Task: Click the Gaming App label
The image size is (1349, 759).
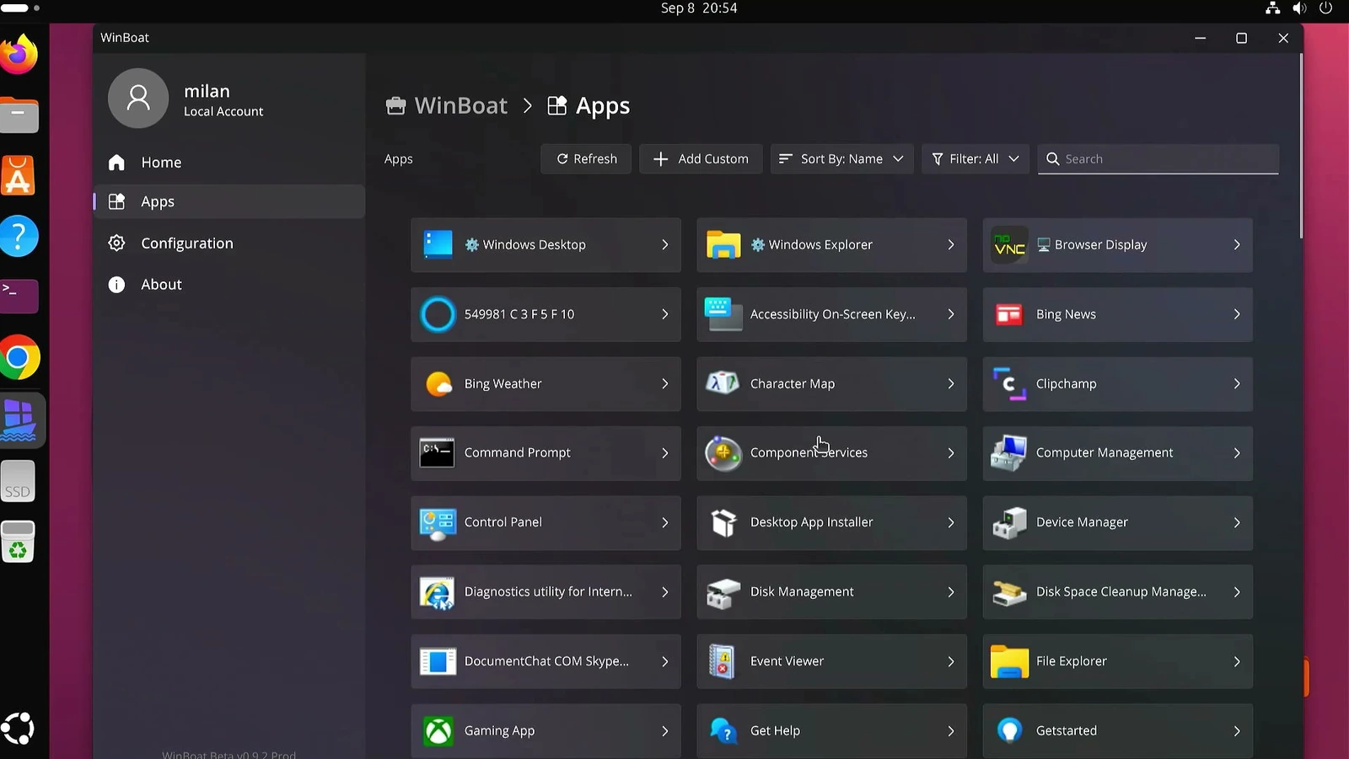Action: coord(499,731)
